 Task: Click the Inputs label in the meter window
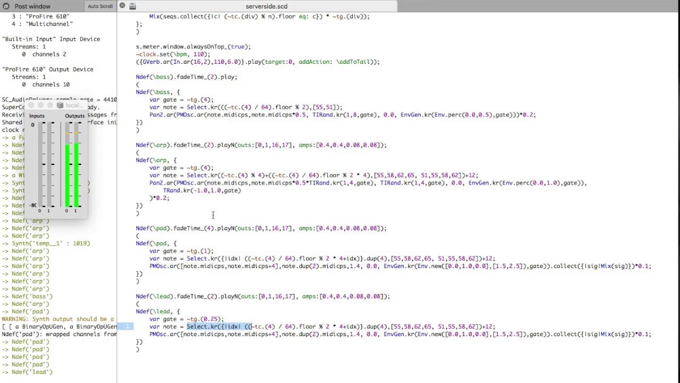[x=37, y=116]
